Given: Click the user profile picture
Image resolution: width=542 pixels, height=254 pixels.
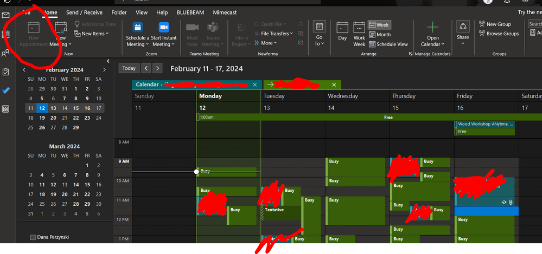Looking at the screenshot, I should click(x=488, y=1).
